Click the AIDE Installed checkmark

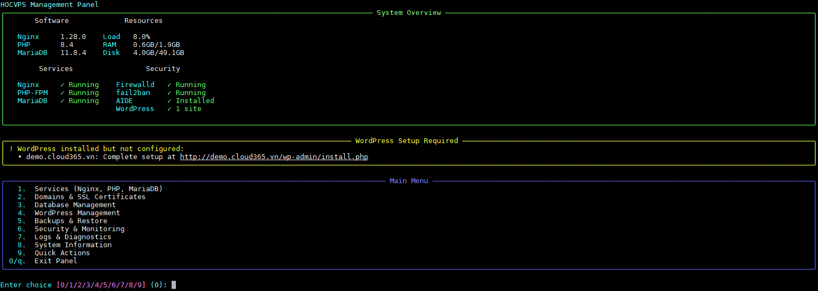pos(169,101)
